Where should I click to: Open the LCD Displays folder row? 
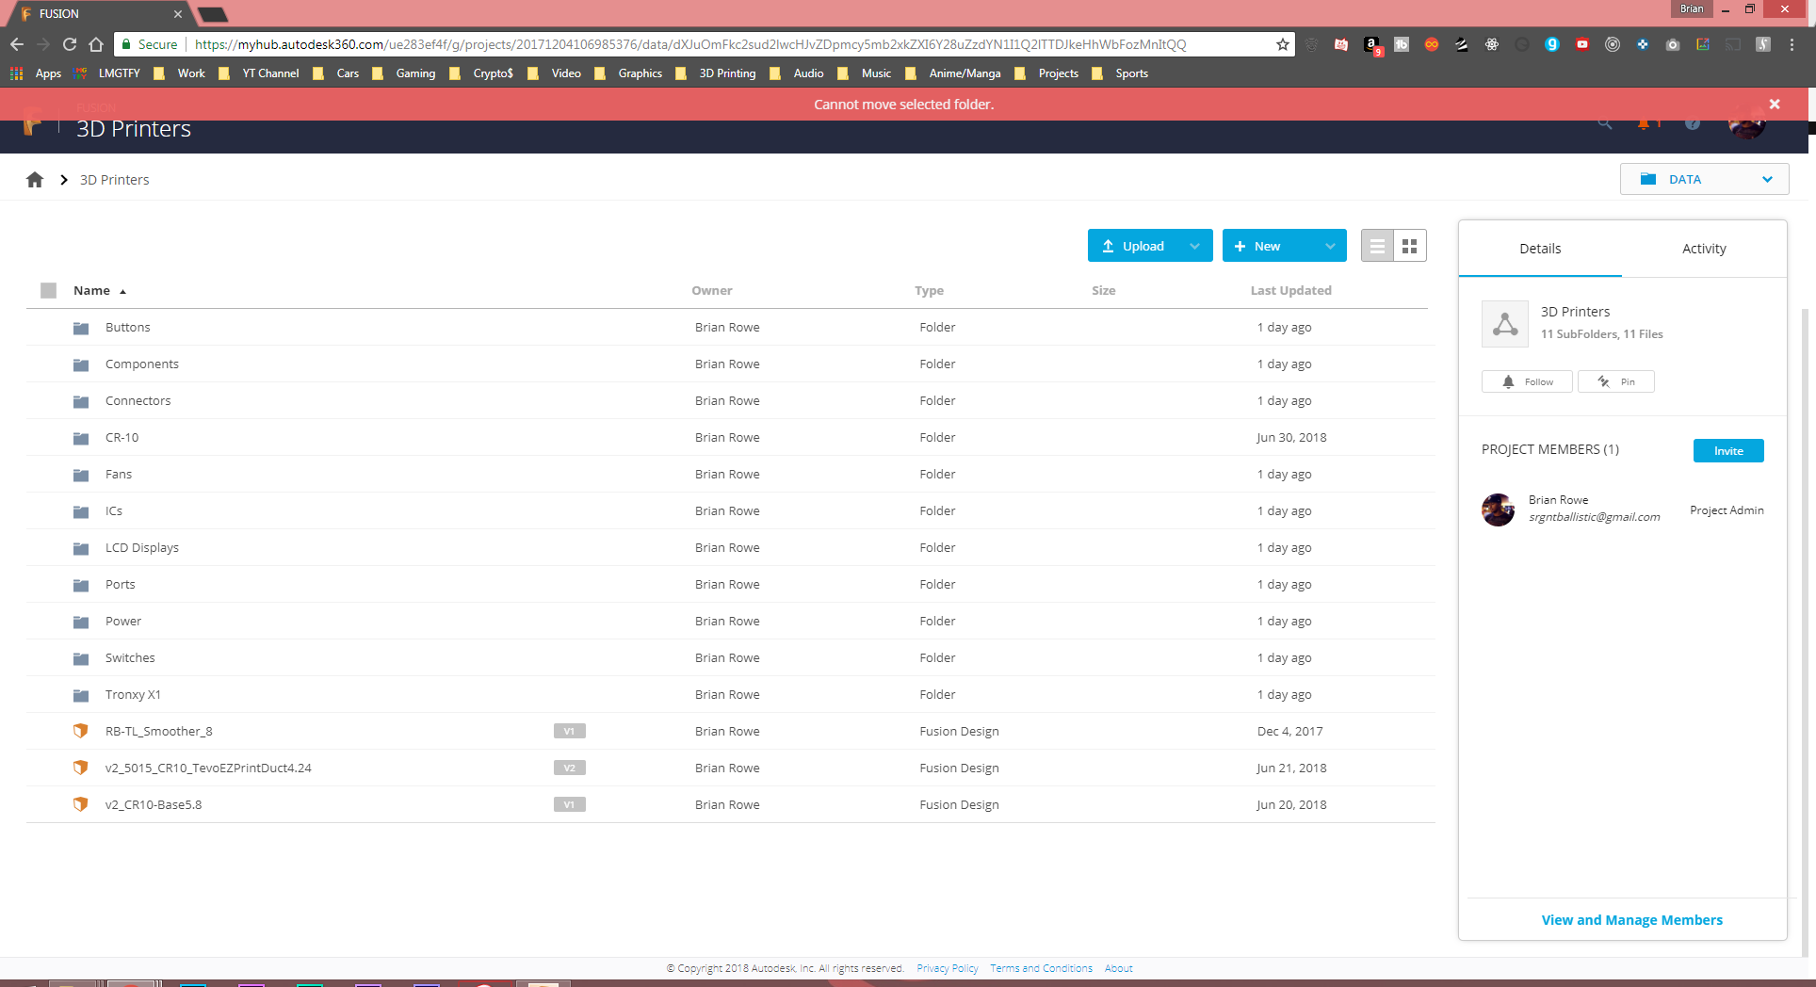pos(730,548)
